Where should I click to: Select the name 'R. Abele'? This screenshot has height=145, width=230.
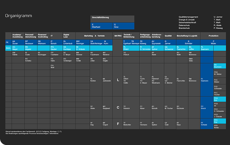tap(217, 25)
